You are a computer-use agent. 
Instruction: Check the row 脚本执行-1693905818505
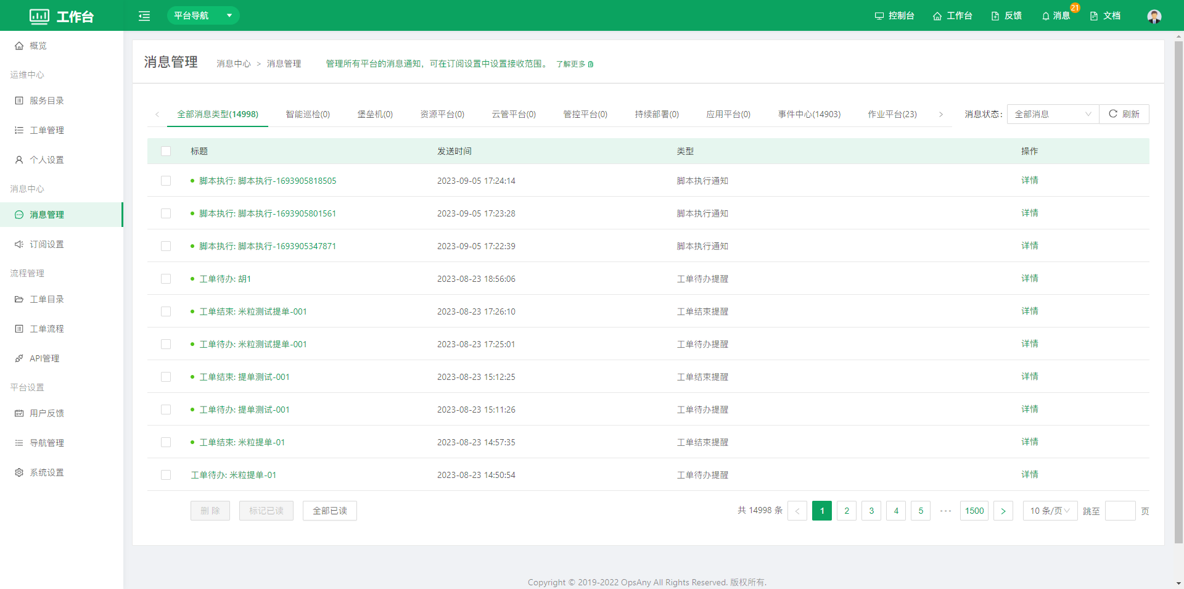click(x=166, y=181)
